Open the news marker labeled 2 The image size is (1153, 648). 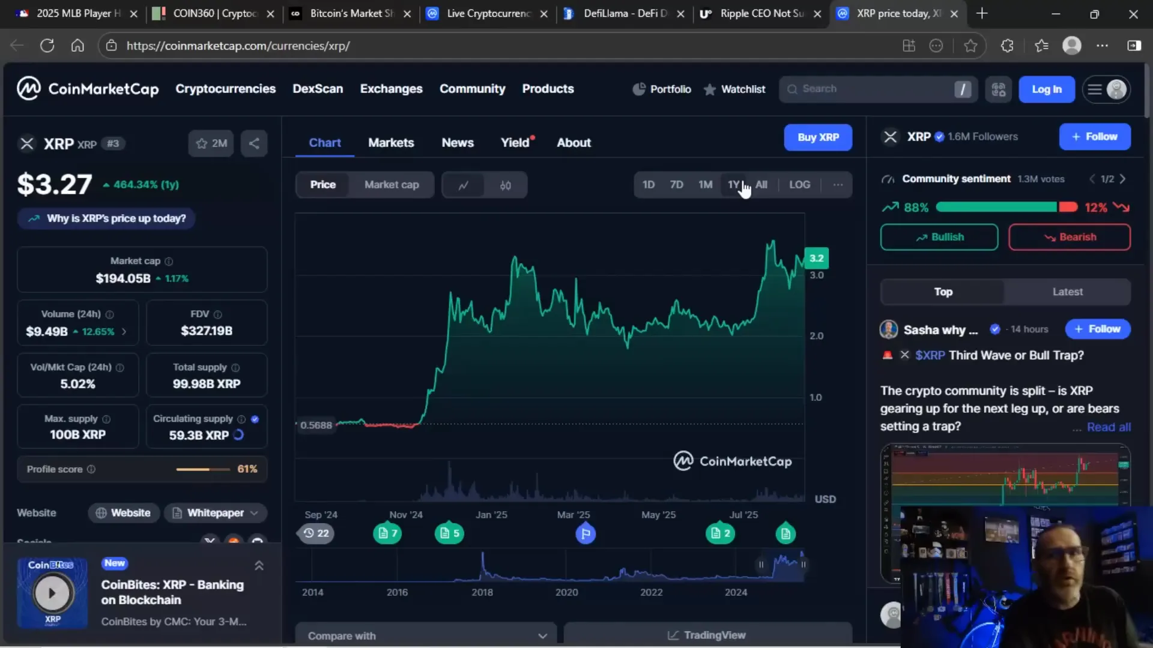720,533
